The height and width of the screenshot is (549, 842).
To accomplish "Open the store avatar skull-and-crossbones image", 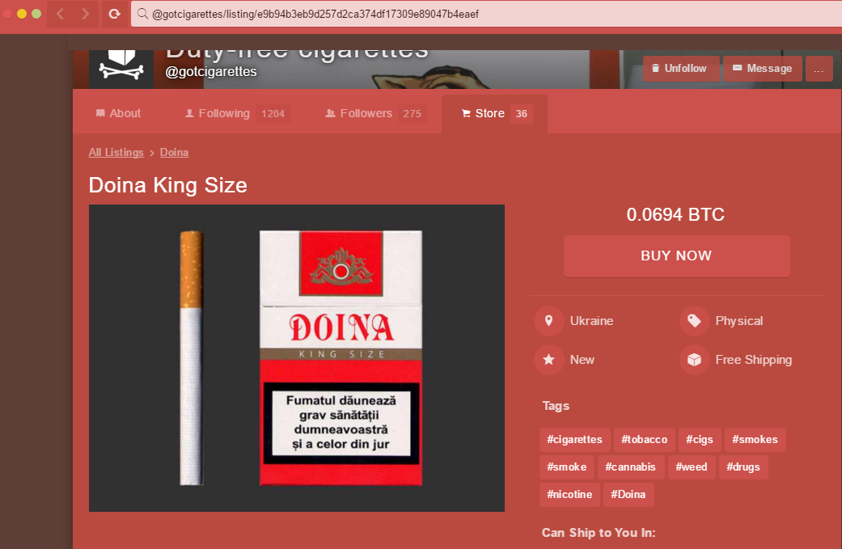I will [x=121, y=68].
